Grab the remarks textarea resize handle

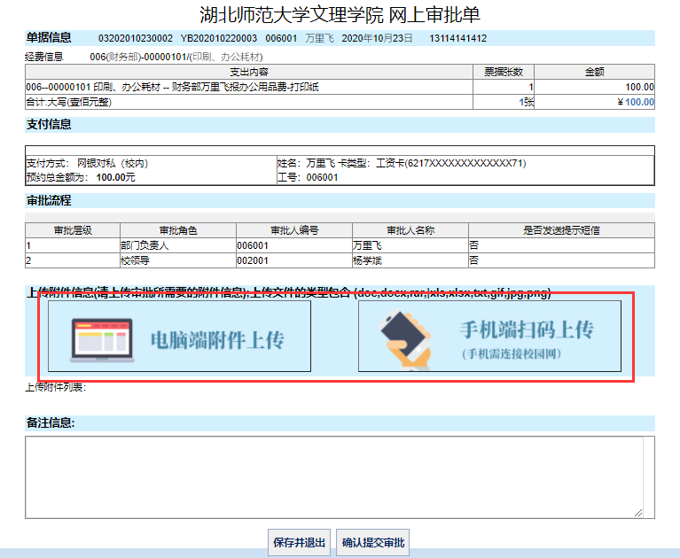[x=637, y=512]
